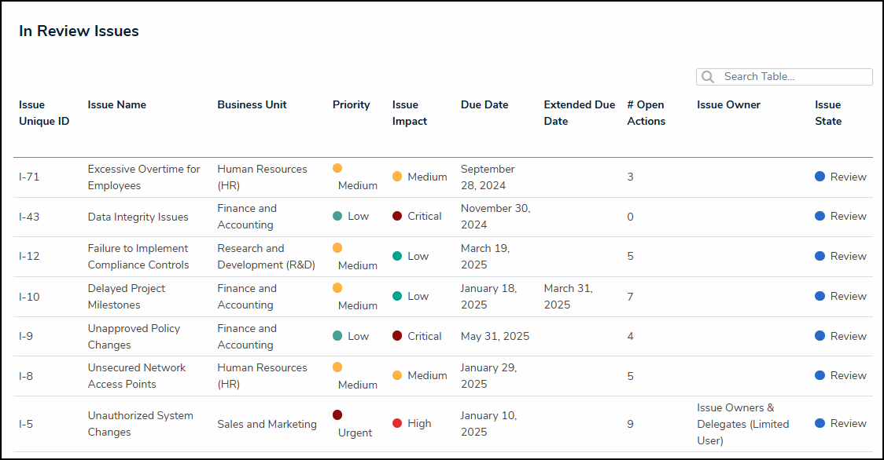Click the red High impact dot for I-5
The image size is (884, 460).
(x=397, y=423)
